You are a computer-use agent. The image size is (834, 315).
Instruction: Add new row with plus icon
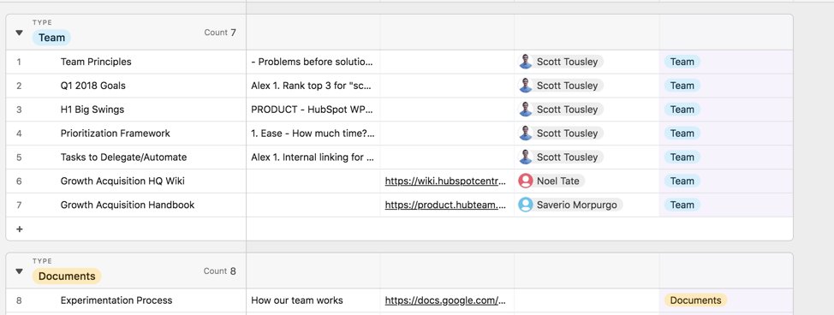20,229
